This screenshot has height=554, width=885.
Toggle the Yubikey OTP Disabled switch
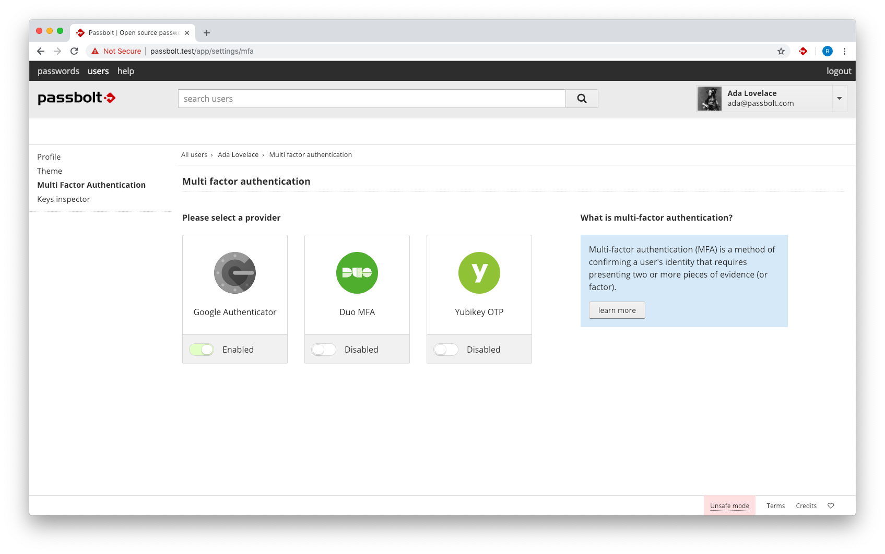(446, 350)
